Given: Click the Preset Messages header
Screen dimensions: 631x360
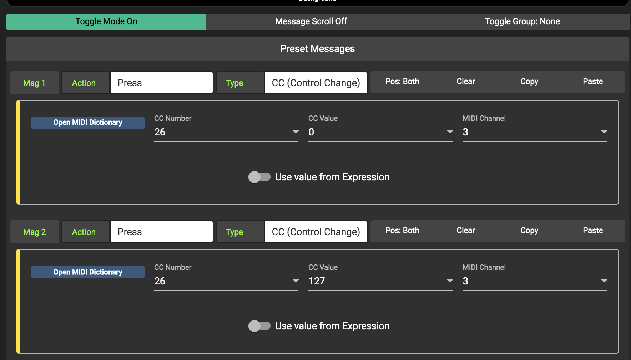Looking at the screenshot, I should (x=317, y=49).
